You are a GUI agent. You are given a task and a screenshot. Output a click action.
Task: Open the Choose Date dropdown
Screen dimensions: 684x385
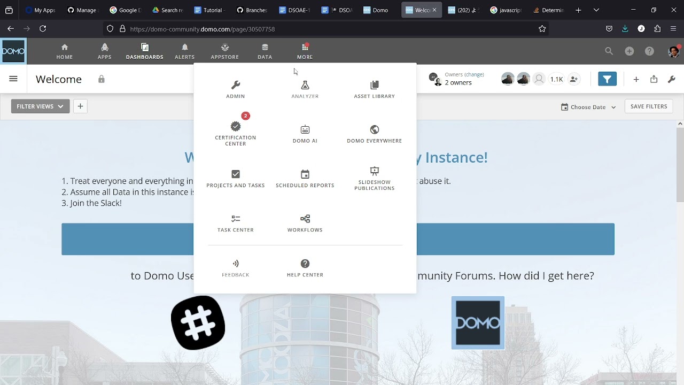[588, 107]
